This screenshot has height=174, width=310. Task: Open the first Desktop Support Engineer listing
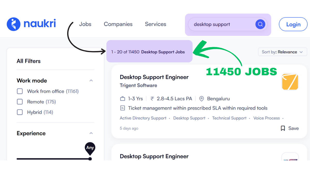154,77
